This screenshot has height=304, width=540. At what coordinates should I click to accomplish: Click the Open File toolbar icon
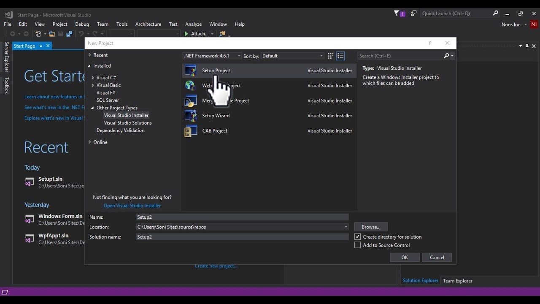pos(52,34)
